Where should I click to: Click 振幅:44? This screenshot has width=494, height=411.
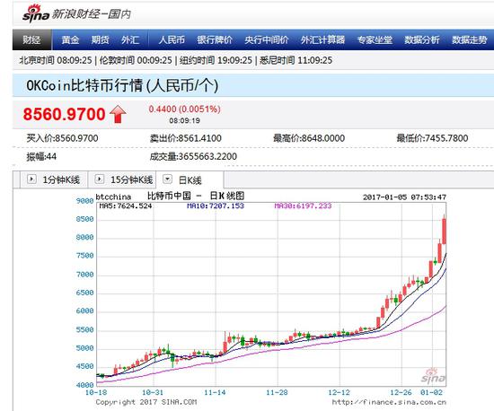coord(41,156)
